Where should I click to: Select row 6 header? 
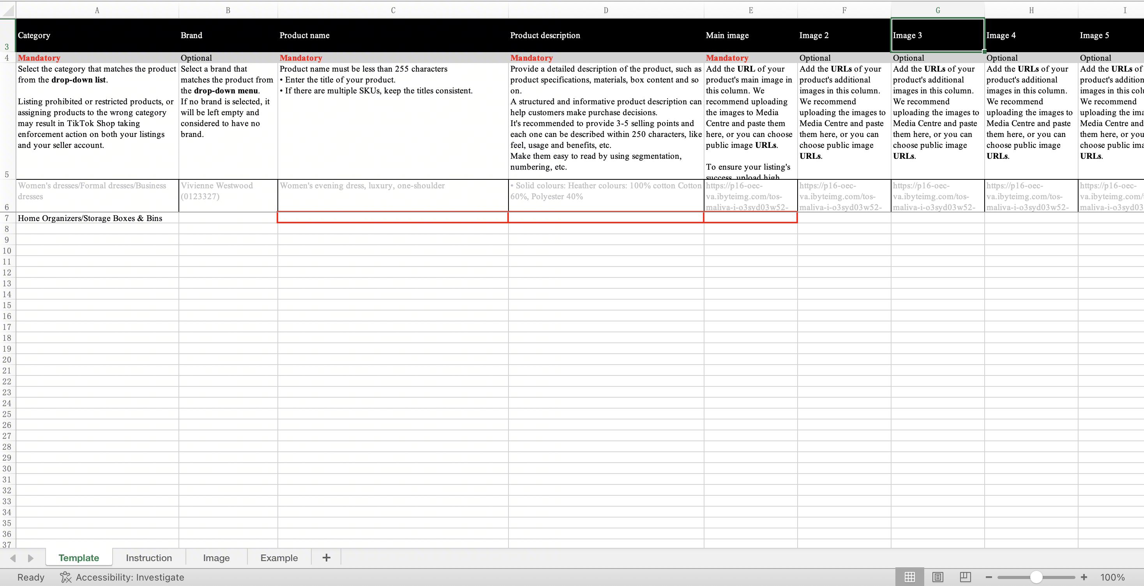[7, 196]
